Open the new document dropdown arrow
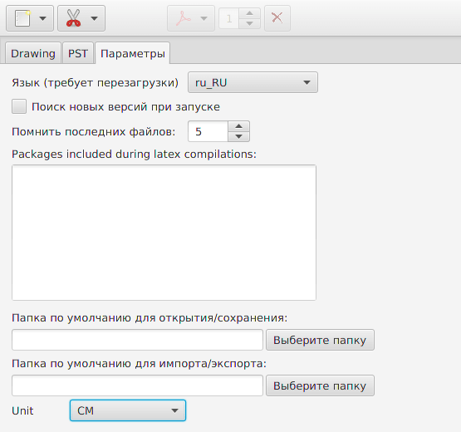Viewport: 461px width, 432px height. tap(43, 18)
